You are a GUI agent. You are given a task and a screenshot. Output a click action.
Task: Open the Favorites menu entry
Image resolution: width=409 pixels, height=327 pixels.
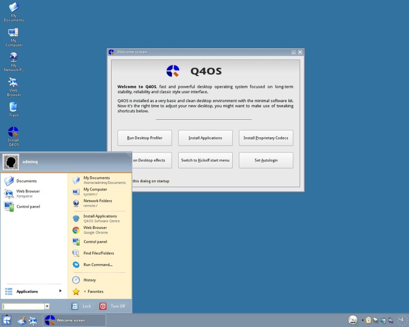[x=100, y=291]
